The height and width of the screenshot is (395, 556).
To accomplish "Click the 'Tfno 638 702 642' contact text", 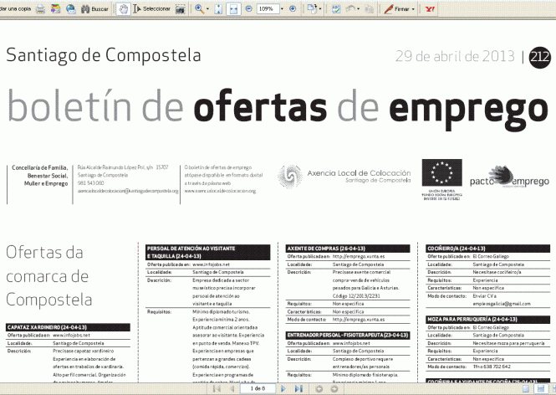I will 492,367.
